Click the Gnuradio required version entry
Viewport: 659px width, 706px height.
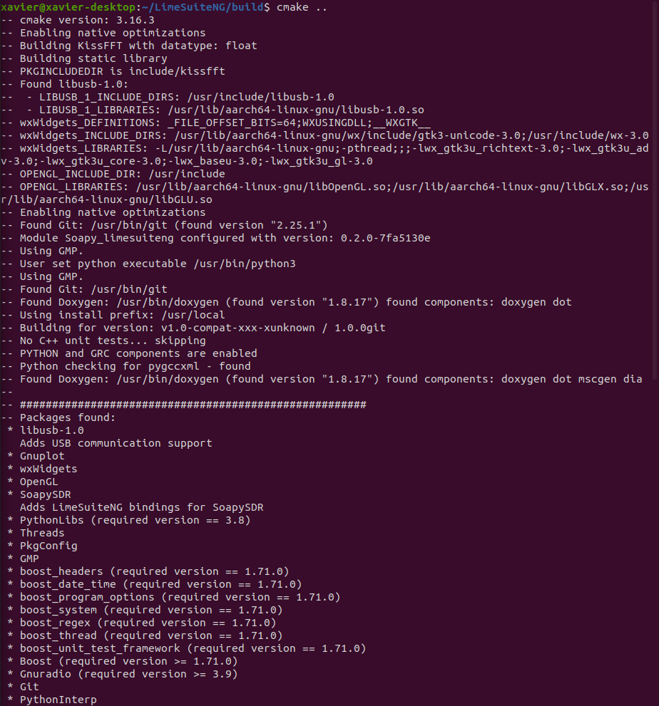click(128, 674)
